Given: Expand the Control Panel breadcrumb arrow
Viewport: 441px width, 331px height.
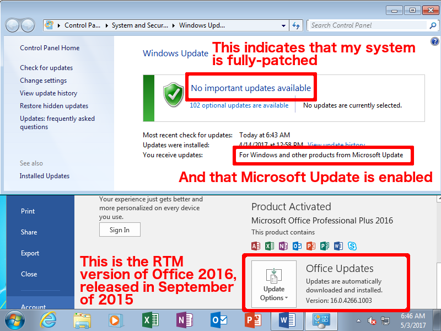Looking at the screenshot, I should tap(107, 25).
